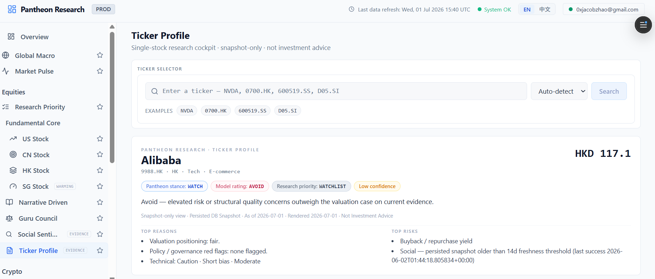This screenshot has width=655, height=279.
Task: Click the clock icon beside last data refresh
Action: 351,9
